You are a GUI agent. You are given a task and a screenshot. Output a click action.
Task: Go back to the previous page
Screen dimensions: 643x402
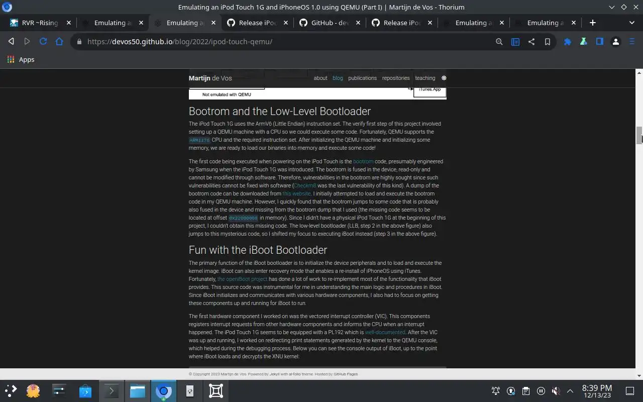tap(11, 42)
